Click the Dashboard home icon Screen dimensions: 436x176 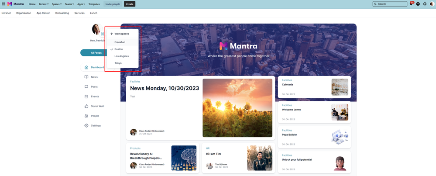click(x=86, y=67)
